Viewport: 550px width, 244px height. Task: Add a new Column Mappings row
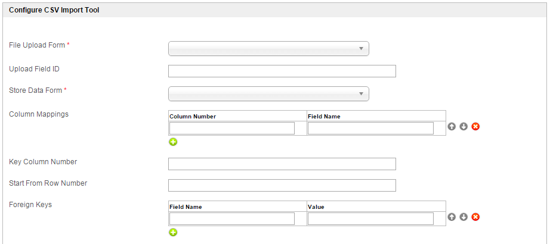point(173,142)
